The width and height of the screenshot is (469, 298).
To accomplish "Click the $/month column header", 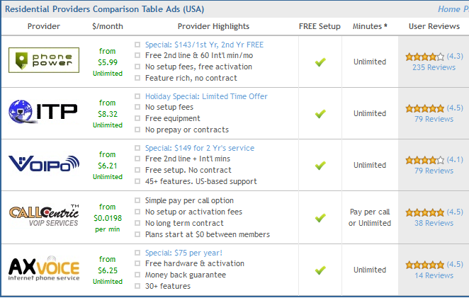I will 108,26.
